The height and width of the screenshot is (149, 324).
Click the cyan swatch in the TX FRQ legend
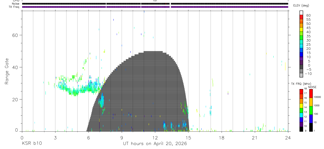pyautogui.click(x=301, y=115)
